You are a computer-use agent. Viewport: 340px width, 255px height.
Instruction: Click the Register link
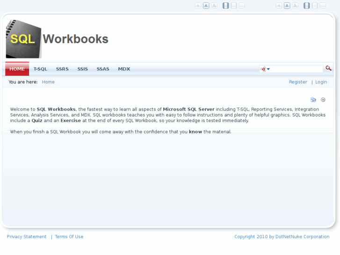[x=298, y=82]
